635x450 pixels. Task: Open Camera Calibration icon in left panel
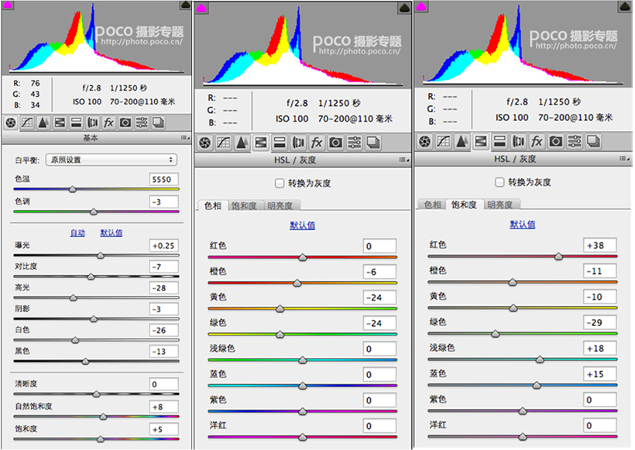(x=125, y=122)
